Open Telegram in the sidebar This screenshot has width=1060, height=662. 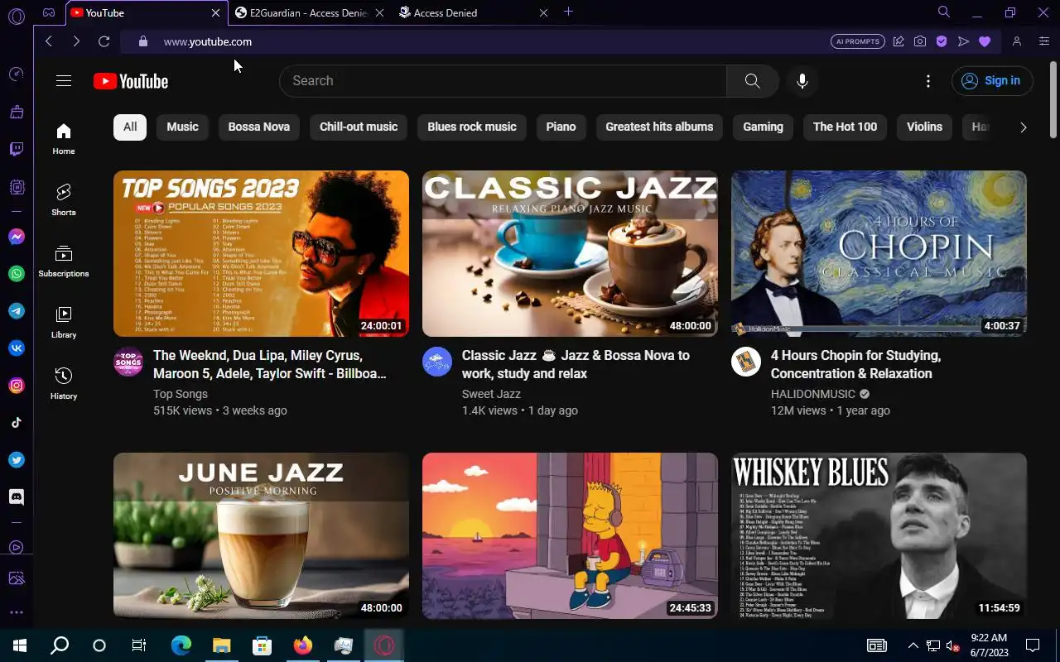click(17, 311)
